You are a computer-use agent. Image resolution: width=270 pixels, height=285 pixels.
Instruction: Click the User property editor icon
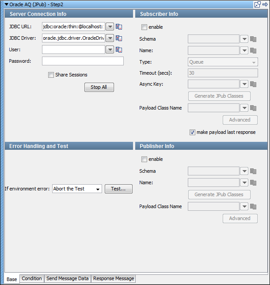pyautogui.click(x=119, y=49)
